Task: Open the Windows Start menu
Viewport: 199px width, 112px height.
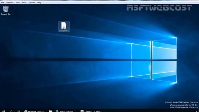Action: point(3,111)
